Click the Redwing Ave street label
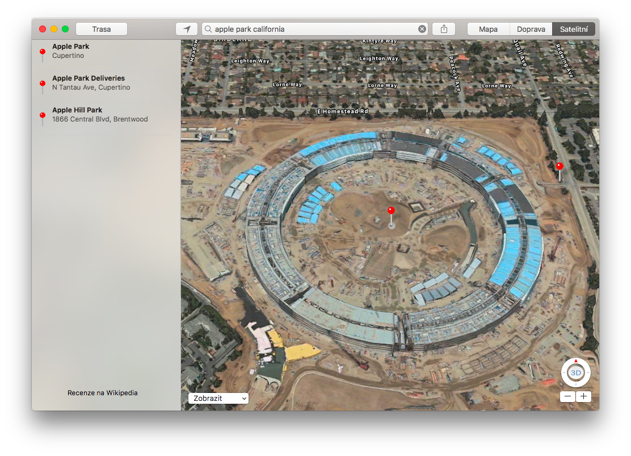Screen dimensions: 631x456 (564, 60)
